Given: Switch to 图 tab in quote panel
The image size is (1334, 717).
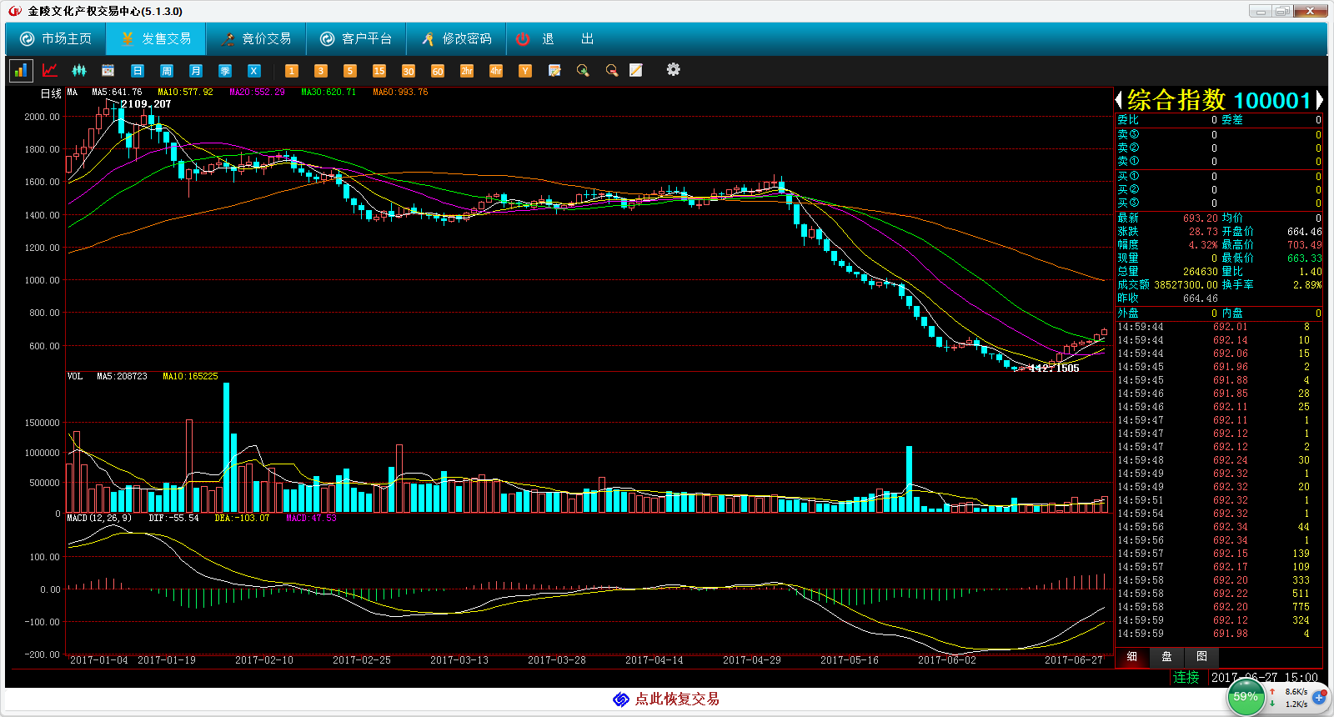Looking at the screenshot, I should [1201, 657].
